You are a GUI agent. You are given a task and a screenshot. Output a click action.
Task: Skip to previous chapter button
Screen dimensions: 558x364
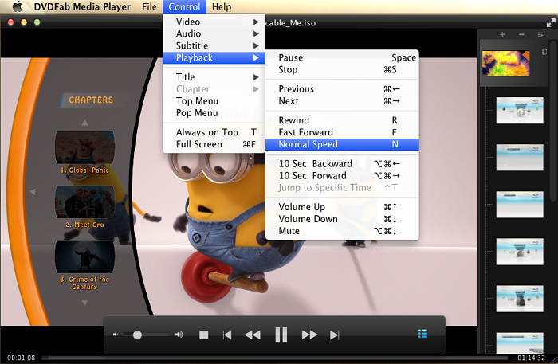click(227, 335)
